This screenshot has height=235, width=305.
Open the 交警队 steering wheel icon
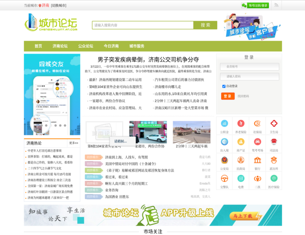click(x=224, y=179)
